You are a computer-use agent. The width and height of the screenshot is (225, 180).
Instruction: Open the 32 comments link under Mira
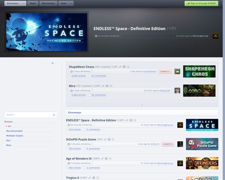click(98, 95)
